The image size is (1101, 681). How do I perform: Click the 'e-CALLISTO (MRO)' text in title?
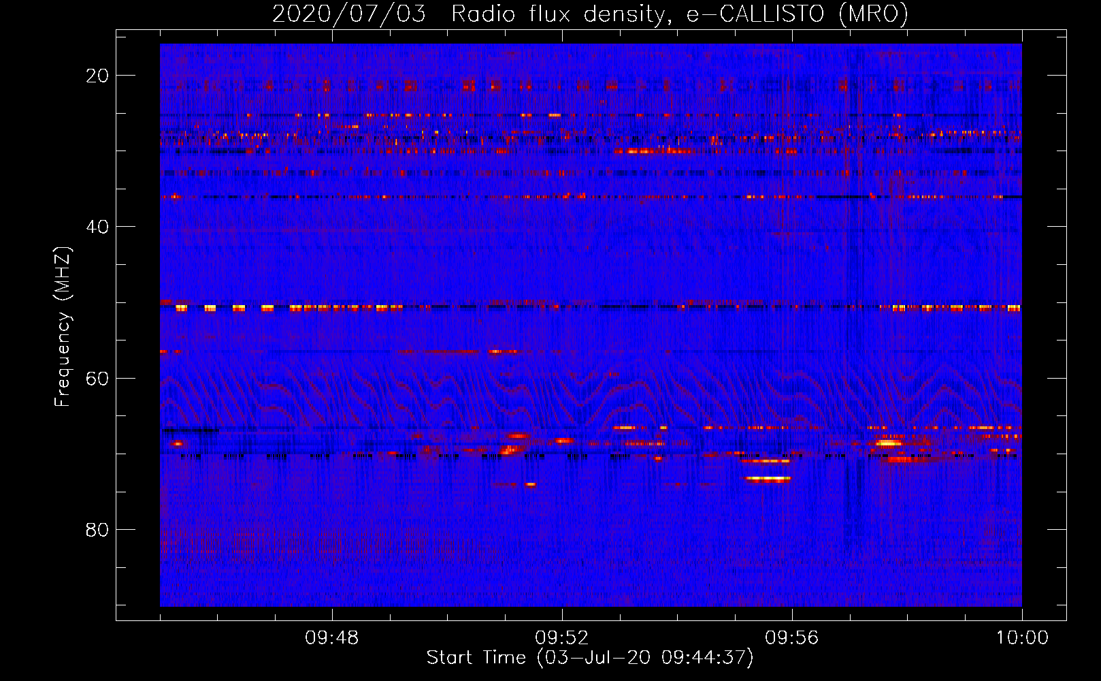tap(797, 14)
